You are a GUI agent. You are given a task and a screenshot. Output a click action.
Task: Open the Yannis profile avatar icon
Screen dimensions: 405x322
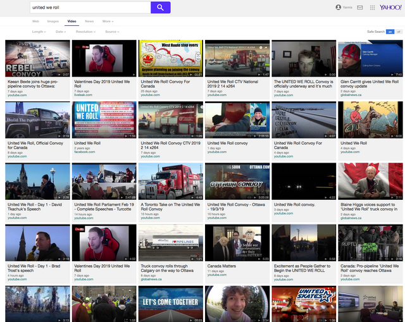coord(338,8)
